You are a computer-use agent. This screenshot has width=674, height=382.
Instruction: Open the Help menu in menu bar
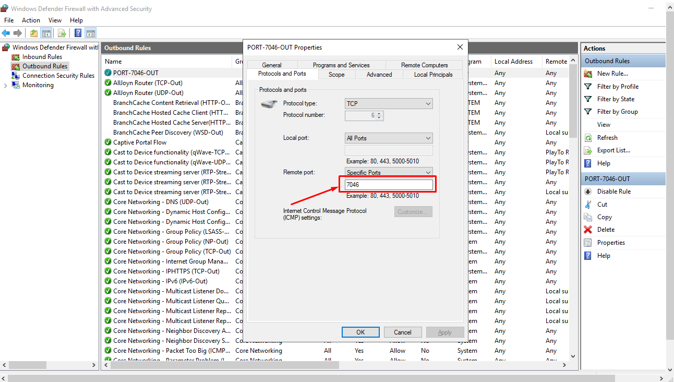point(76,20)
